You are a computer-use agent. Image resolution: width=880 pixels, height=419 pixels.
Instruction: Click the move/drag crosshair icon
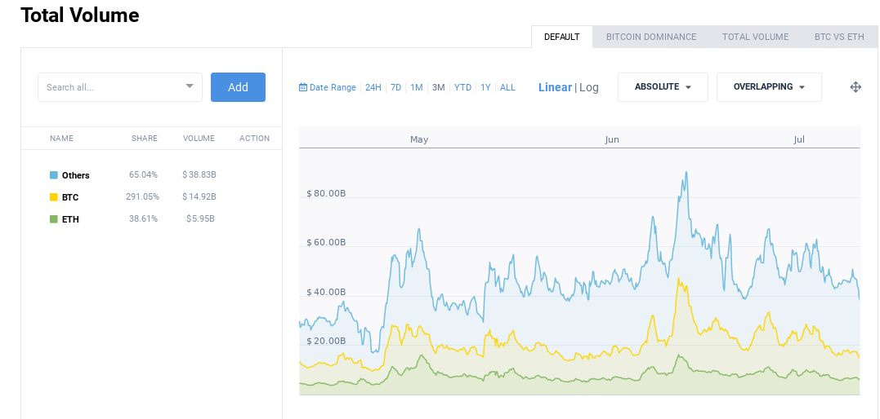855,87
